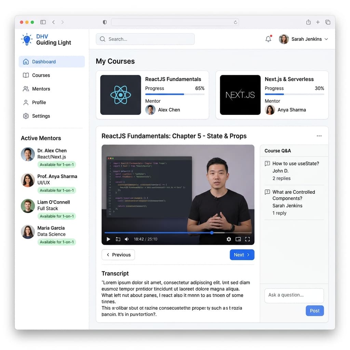Open Profile in the sidebar

pyautogui.click(x=52, y=103)
